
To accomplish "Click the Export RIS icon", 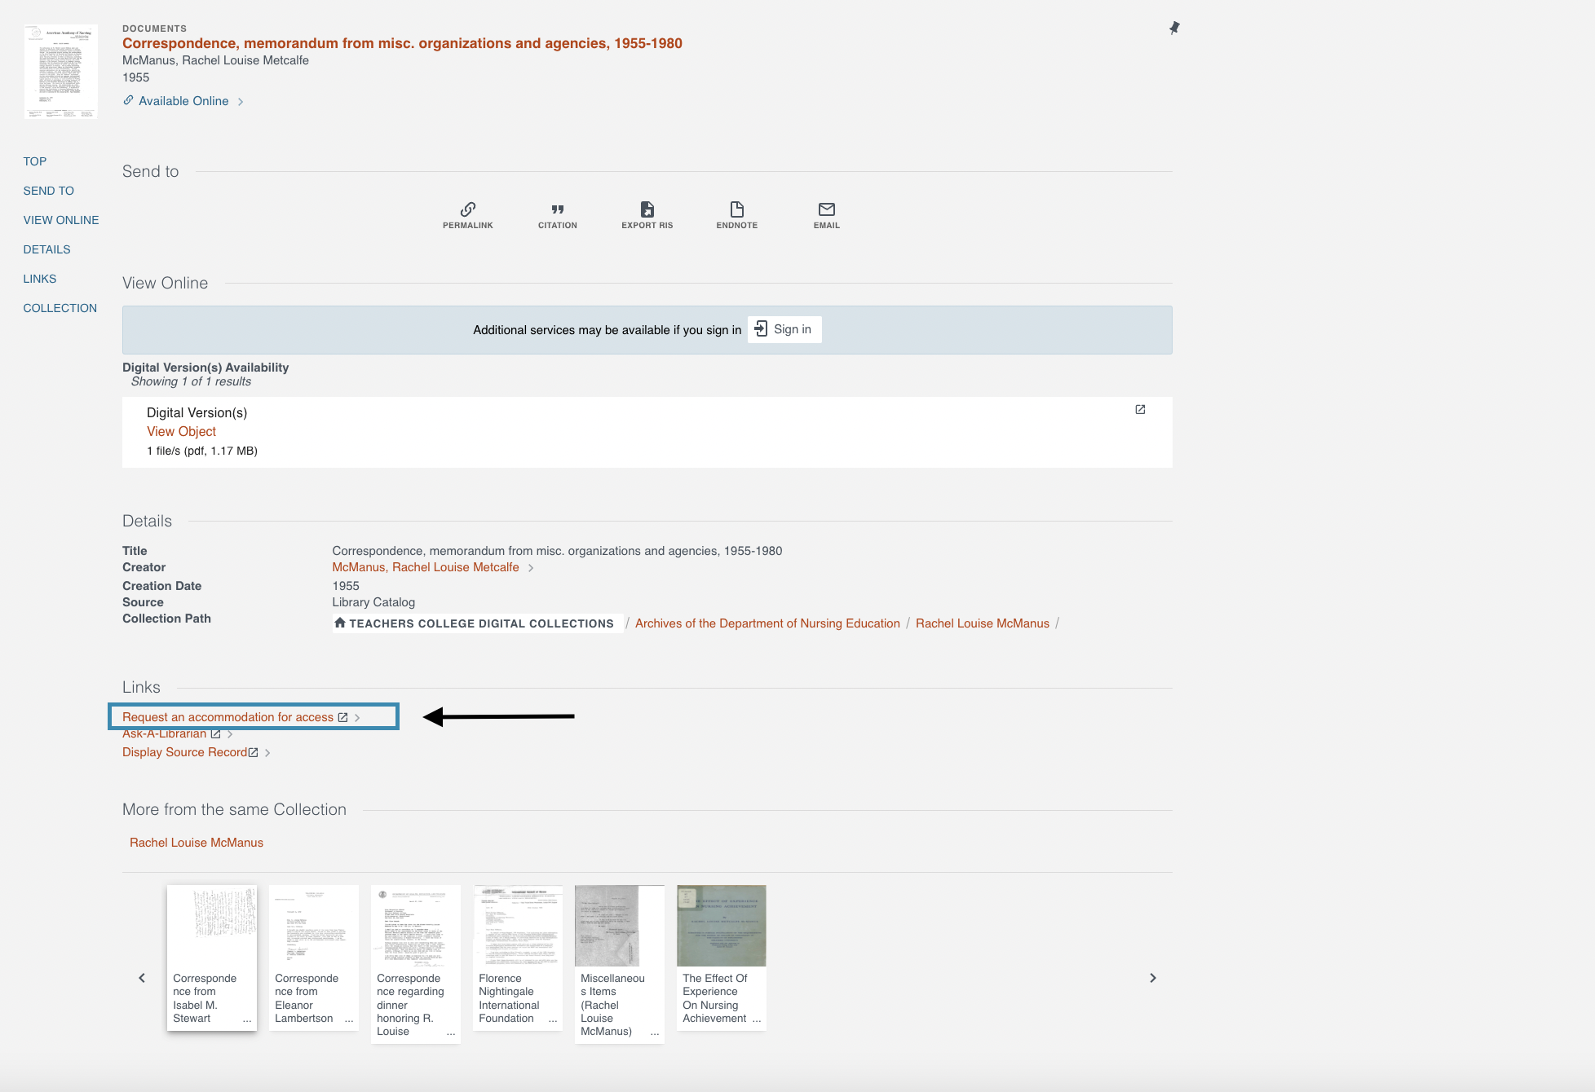I will coord(647,209).
